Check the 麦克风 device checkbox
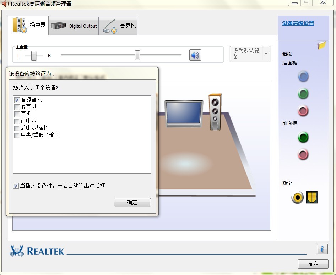 [x=17, y=107]
